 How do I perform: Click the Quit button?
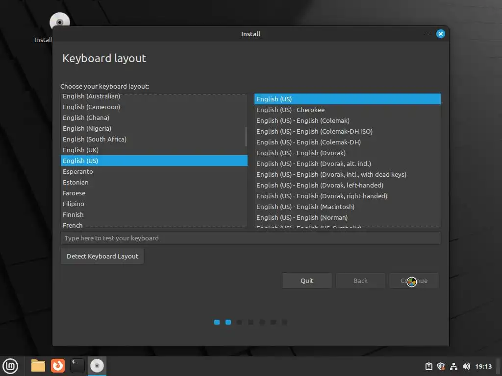(x=307, y=281)
